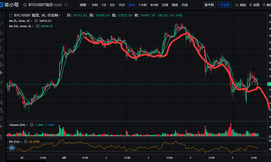
Task: Switch to 基本版 basic version
Action: (x=209, y=5)
